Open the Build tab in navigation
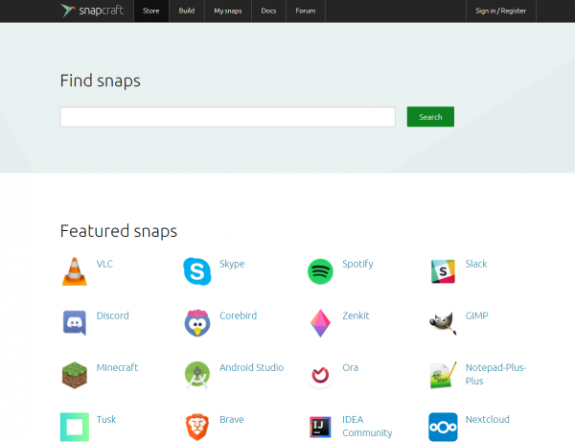Screen dimensions: 575x442 [x=186, y=11]
